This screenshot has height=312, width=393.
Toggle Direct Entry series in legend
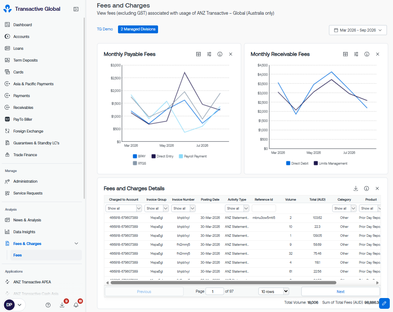162,157
